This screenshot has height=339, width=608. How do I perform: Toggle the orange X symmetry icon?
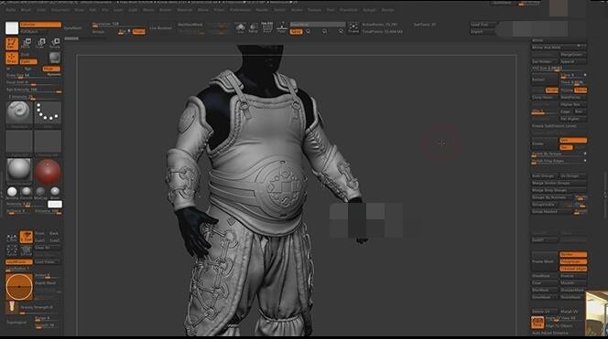tap(27, 237)
